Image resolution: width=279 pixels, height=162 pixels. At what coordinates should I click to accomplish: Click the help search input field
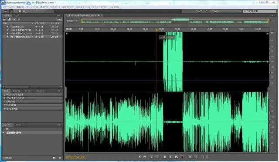pyautogui.click(x=259, y=11)
